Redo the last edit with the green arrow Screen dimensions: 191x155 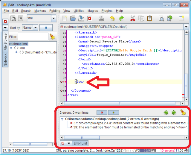(x=121, y=19)
